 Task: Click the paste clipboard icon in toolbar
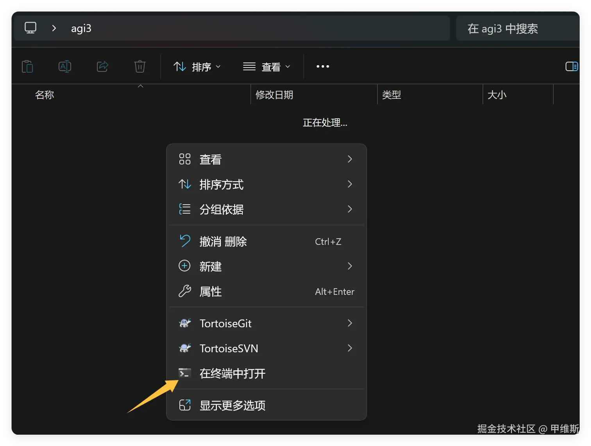coord(27,66)
